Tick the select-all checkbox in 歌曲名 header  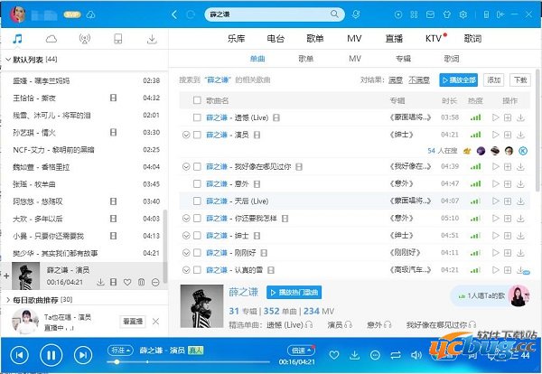197,100
